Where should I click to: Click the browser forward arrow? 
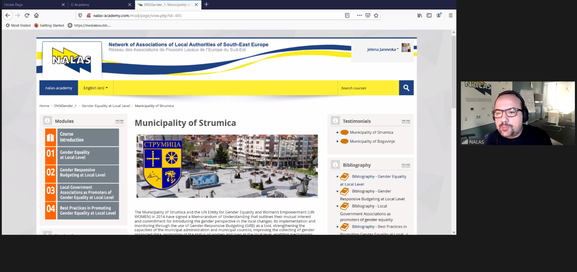(17, 15)
